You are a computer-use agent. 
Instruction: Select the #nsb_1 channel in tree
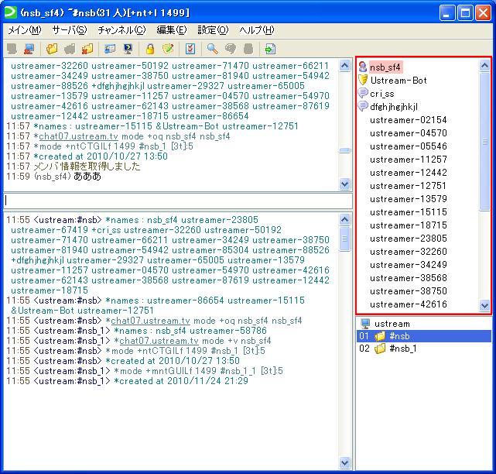point(402,349)
